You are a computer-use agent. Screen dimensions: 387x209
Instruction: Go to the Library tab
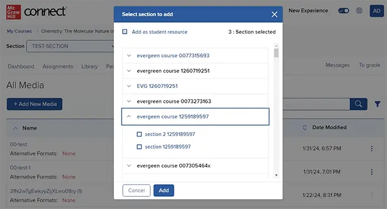point(90,66)
